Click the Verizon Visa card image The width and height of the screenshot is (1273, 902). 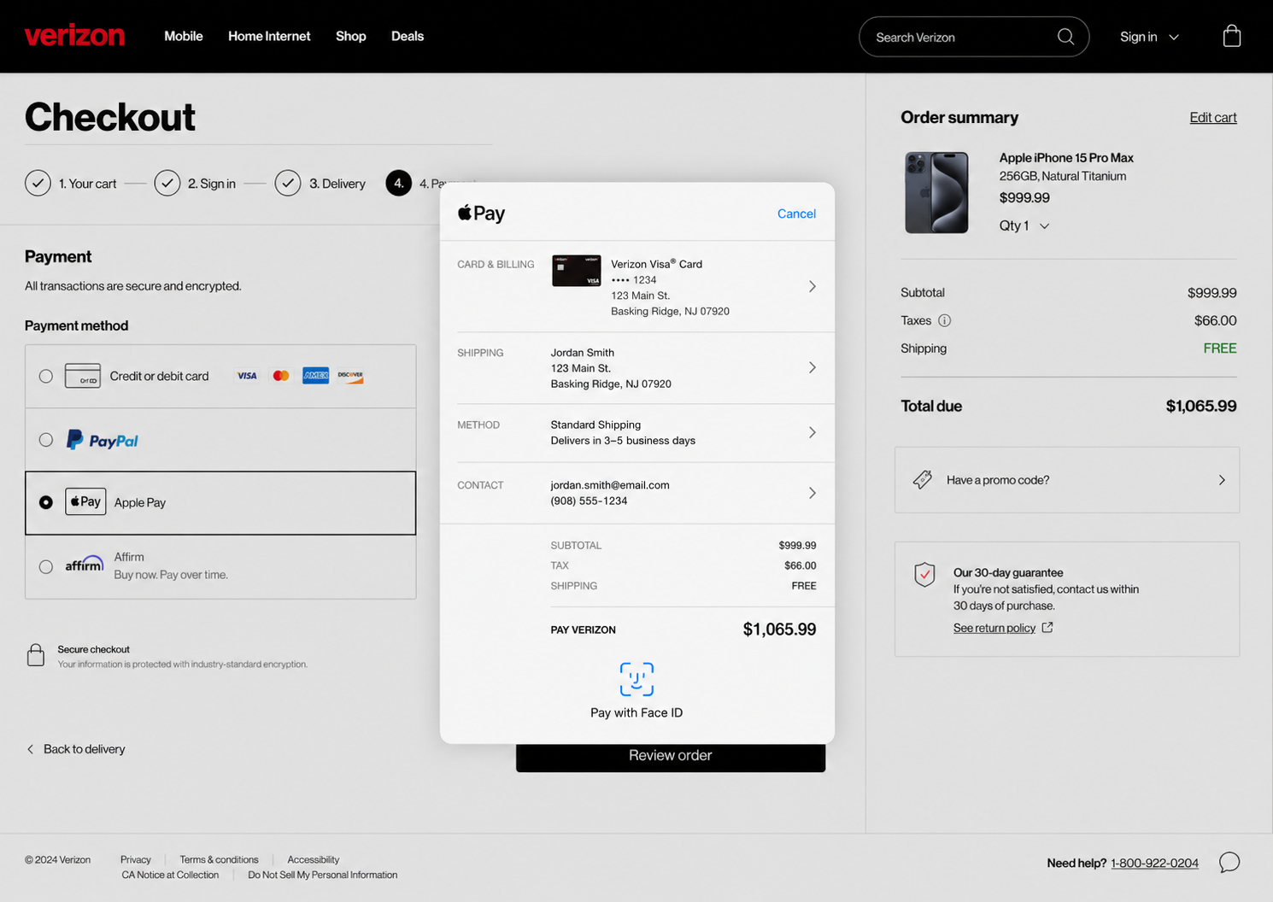pyautogui.click(x=576, y=271)
